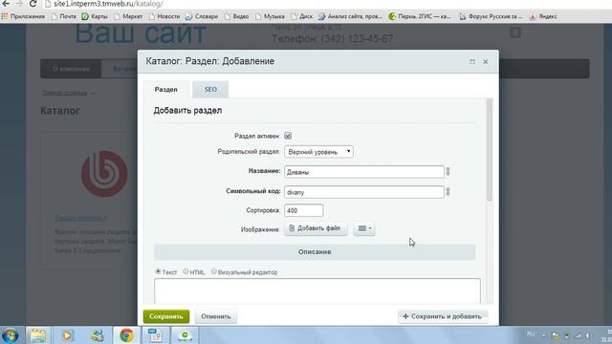Click the handle icon beside Название field

coord(448,171)
